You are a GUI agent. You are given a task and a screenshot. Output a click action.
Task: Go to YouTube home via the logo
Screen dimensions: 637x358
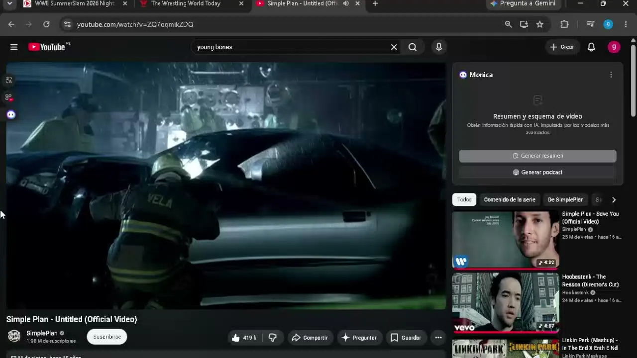click(47, 47)
